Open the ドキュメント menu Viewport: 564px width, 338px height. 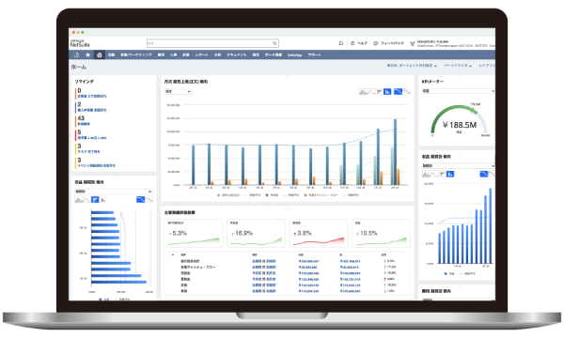tap(237, 55)
